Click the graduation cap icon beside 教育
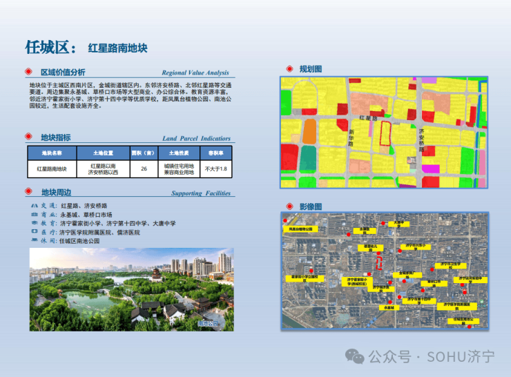Image resolution: width=511 pixels, height=377 pixels. [35, 223]
